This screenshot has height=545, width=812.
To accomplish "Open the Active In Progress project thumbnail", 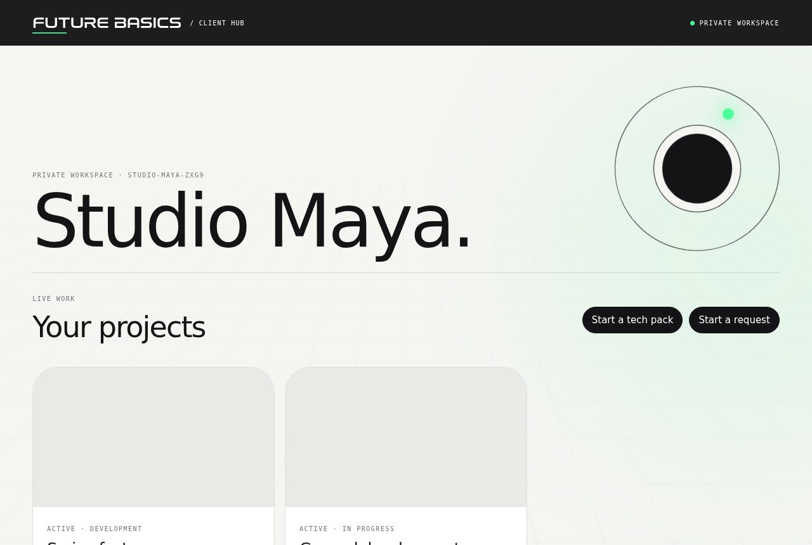I will (x=406, y=437).
